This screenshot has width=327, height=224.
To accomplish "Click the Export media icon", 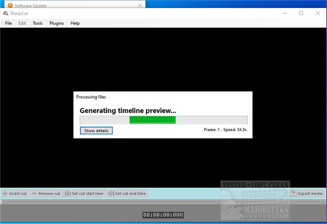I will 293,193.
